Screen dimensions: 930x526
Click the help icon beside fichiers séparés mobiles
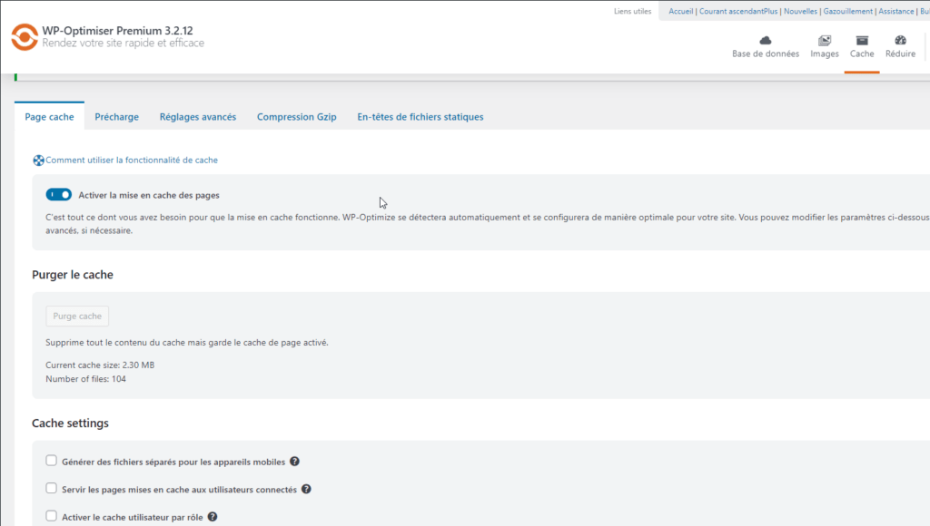point(294,460)
